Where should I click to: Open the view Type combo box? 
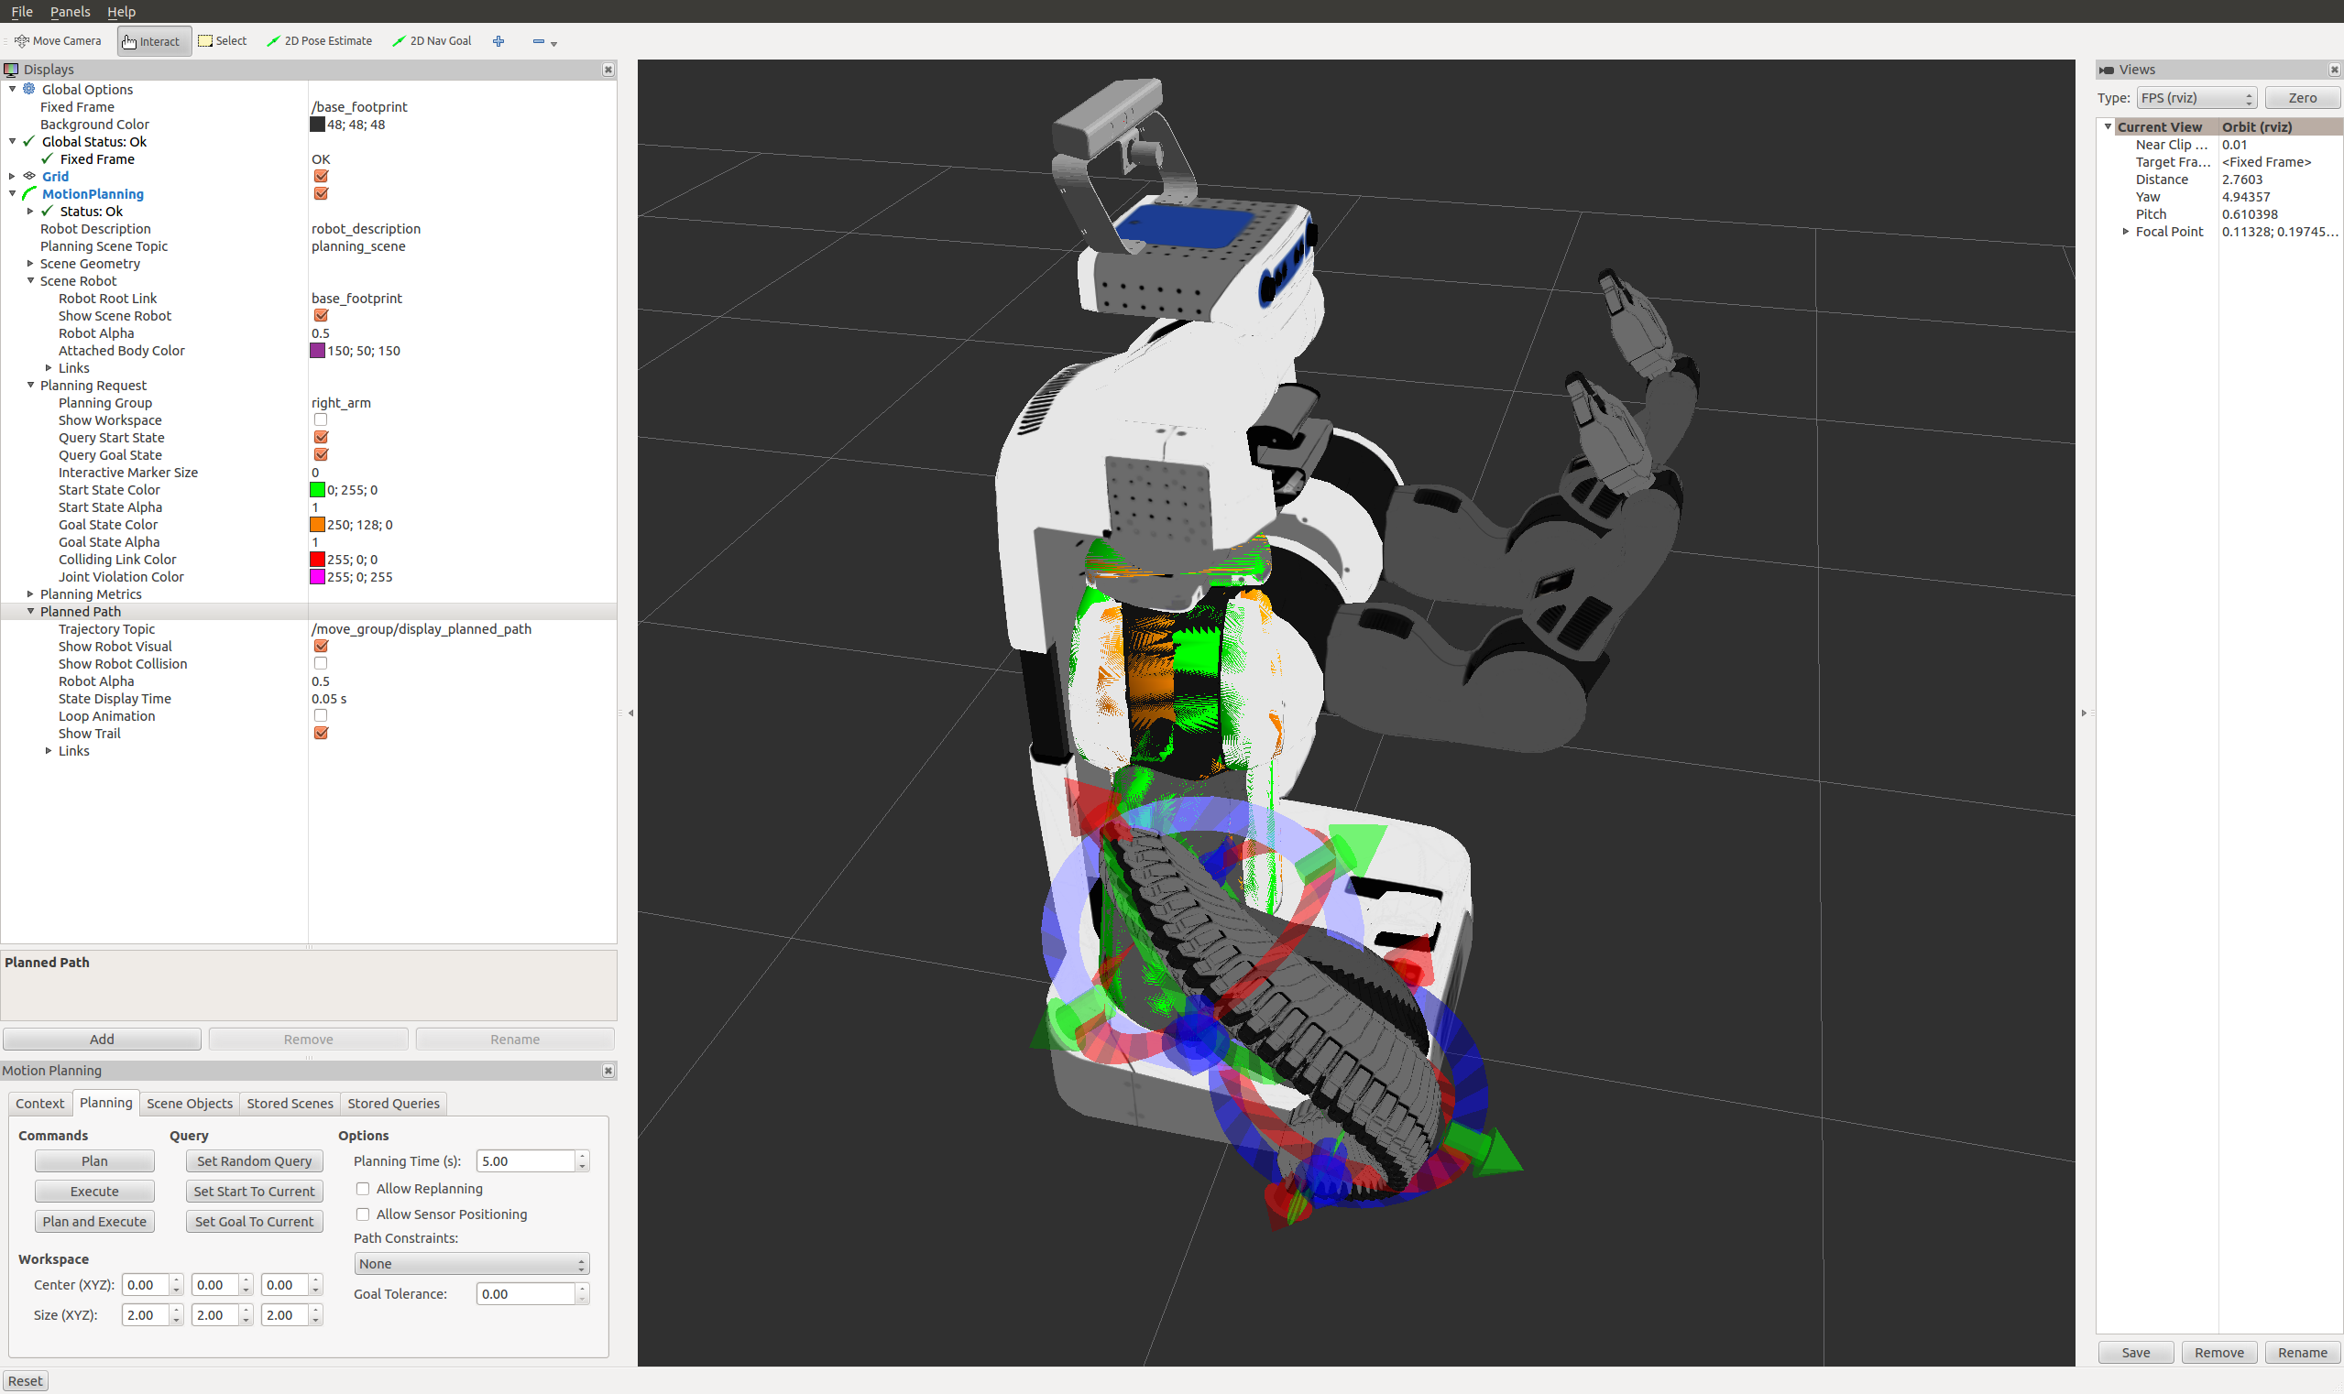(x=2196, y=98)
